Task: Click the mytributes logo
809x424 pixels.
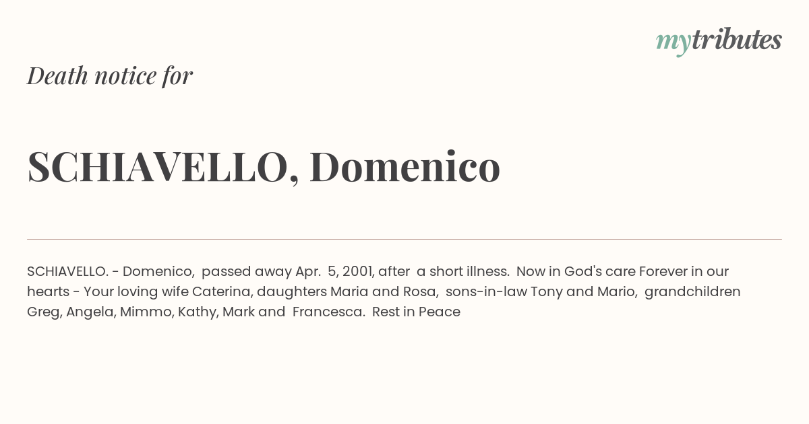Action: (719, 41)
